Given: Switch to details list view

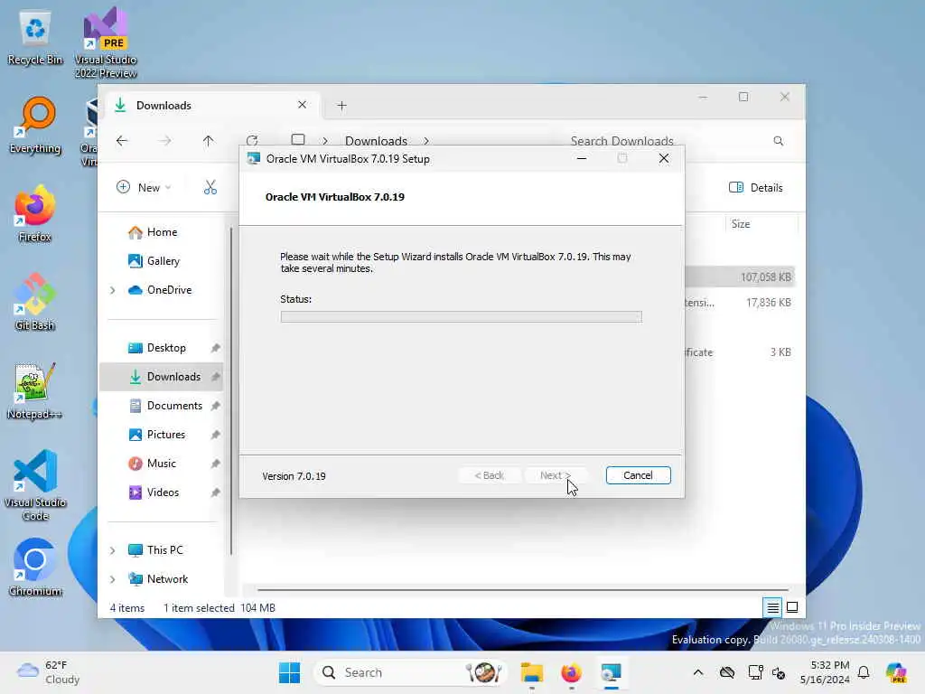Looking at the screenshot, I should (x=772, y=607).
